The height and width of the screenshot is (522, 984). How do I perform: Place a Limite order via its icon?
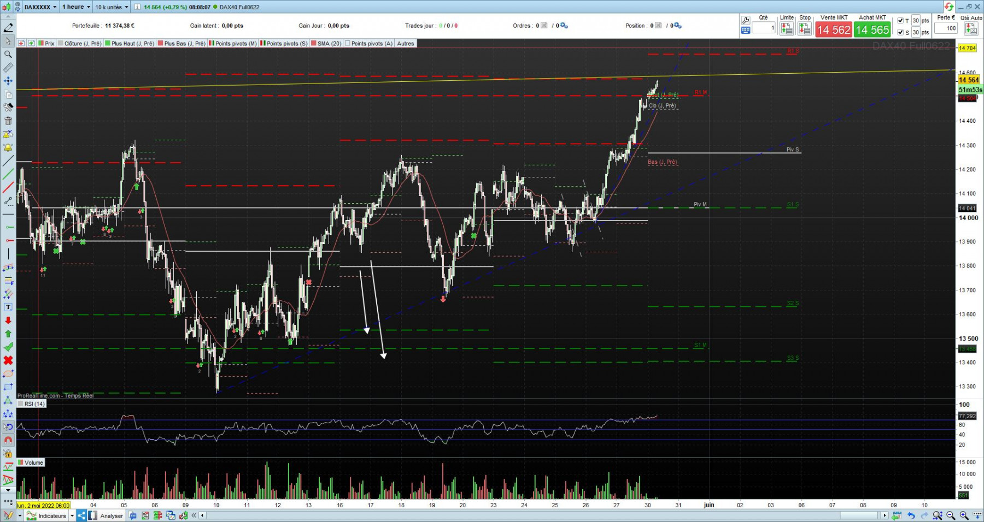tap(787, 29)
